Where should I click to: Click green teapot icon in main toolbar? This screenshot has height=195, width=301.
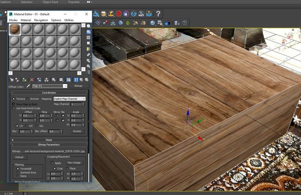128,23
